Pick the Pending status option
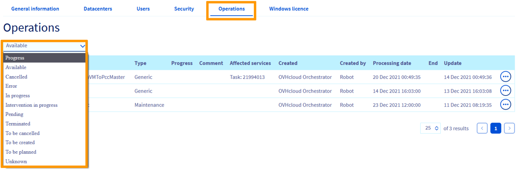The image size is (521, 171). (15, 114)
